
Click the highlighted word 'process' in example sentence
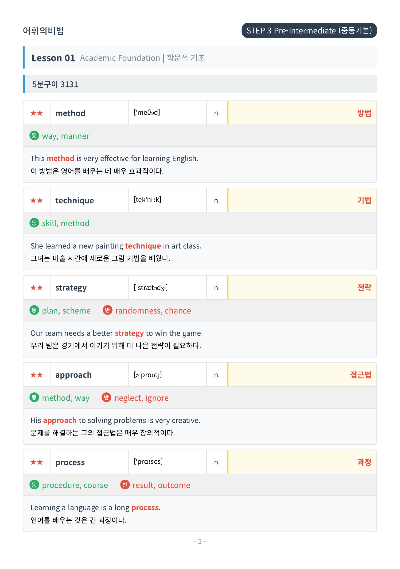(145, 507)
